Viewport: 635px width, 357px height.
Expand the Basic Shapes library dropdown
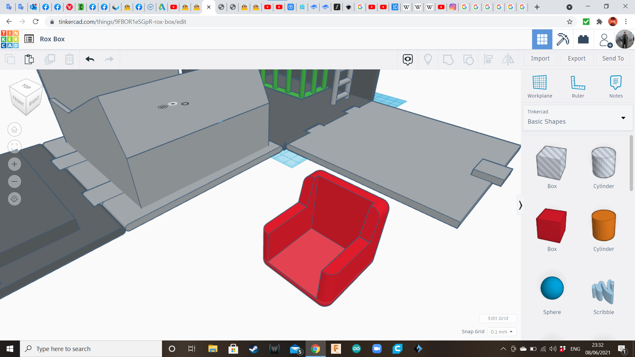click(623, 118)
